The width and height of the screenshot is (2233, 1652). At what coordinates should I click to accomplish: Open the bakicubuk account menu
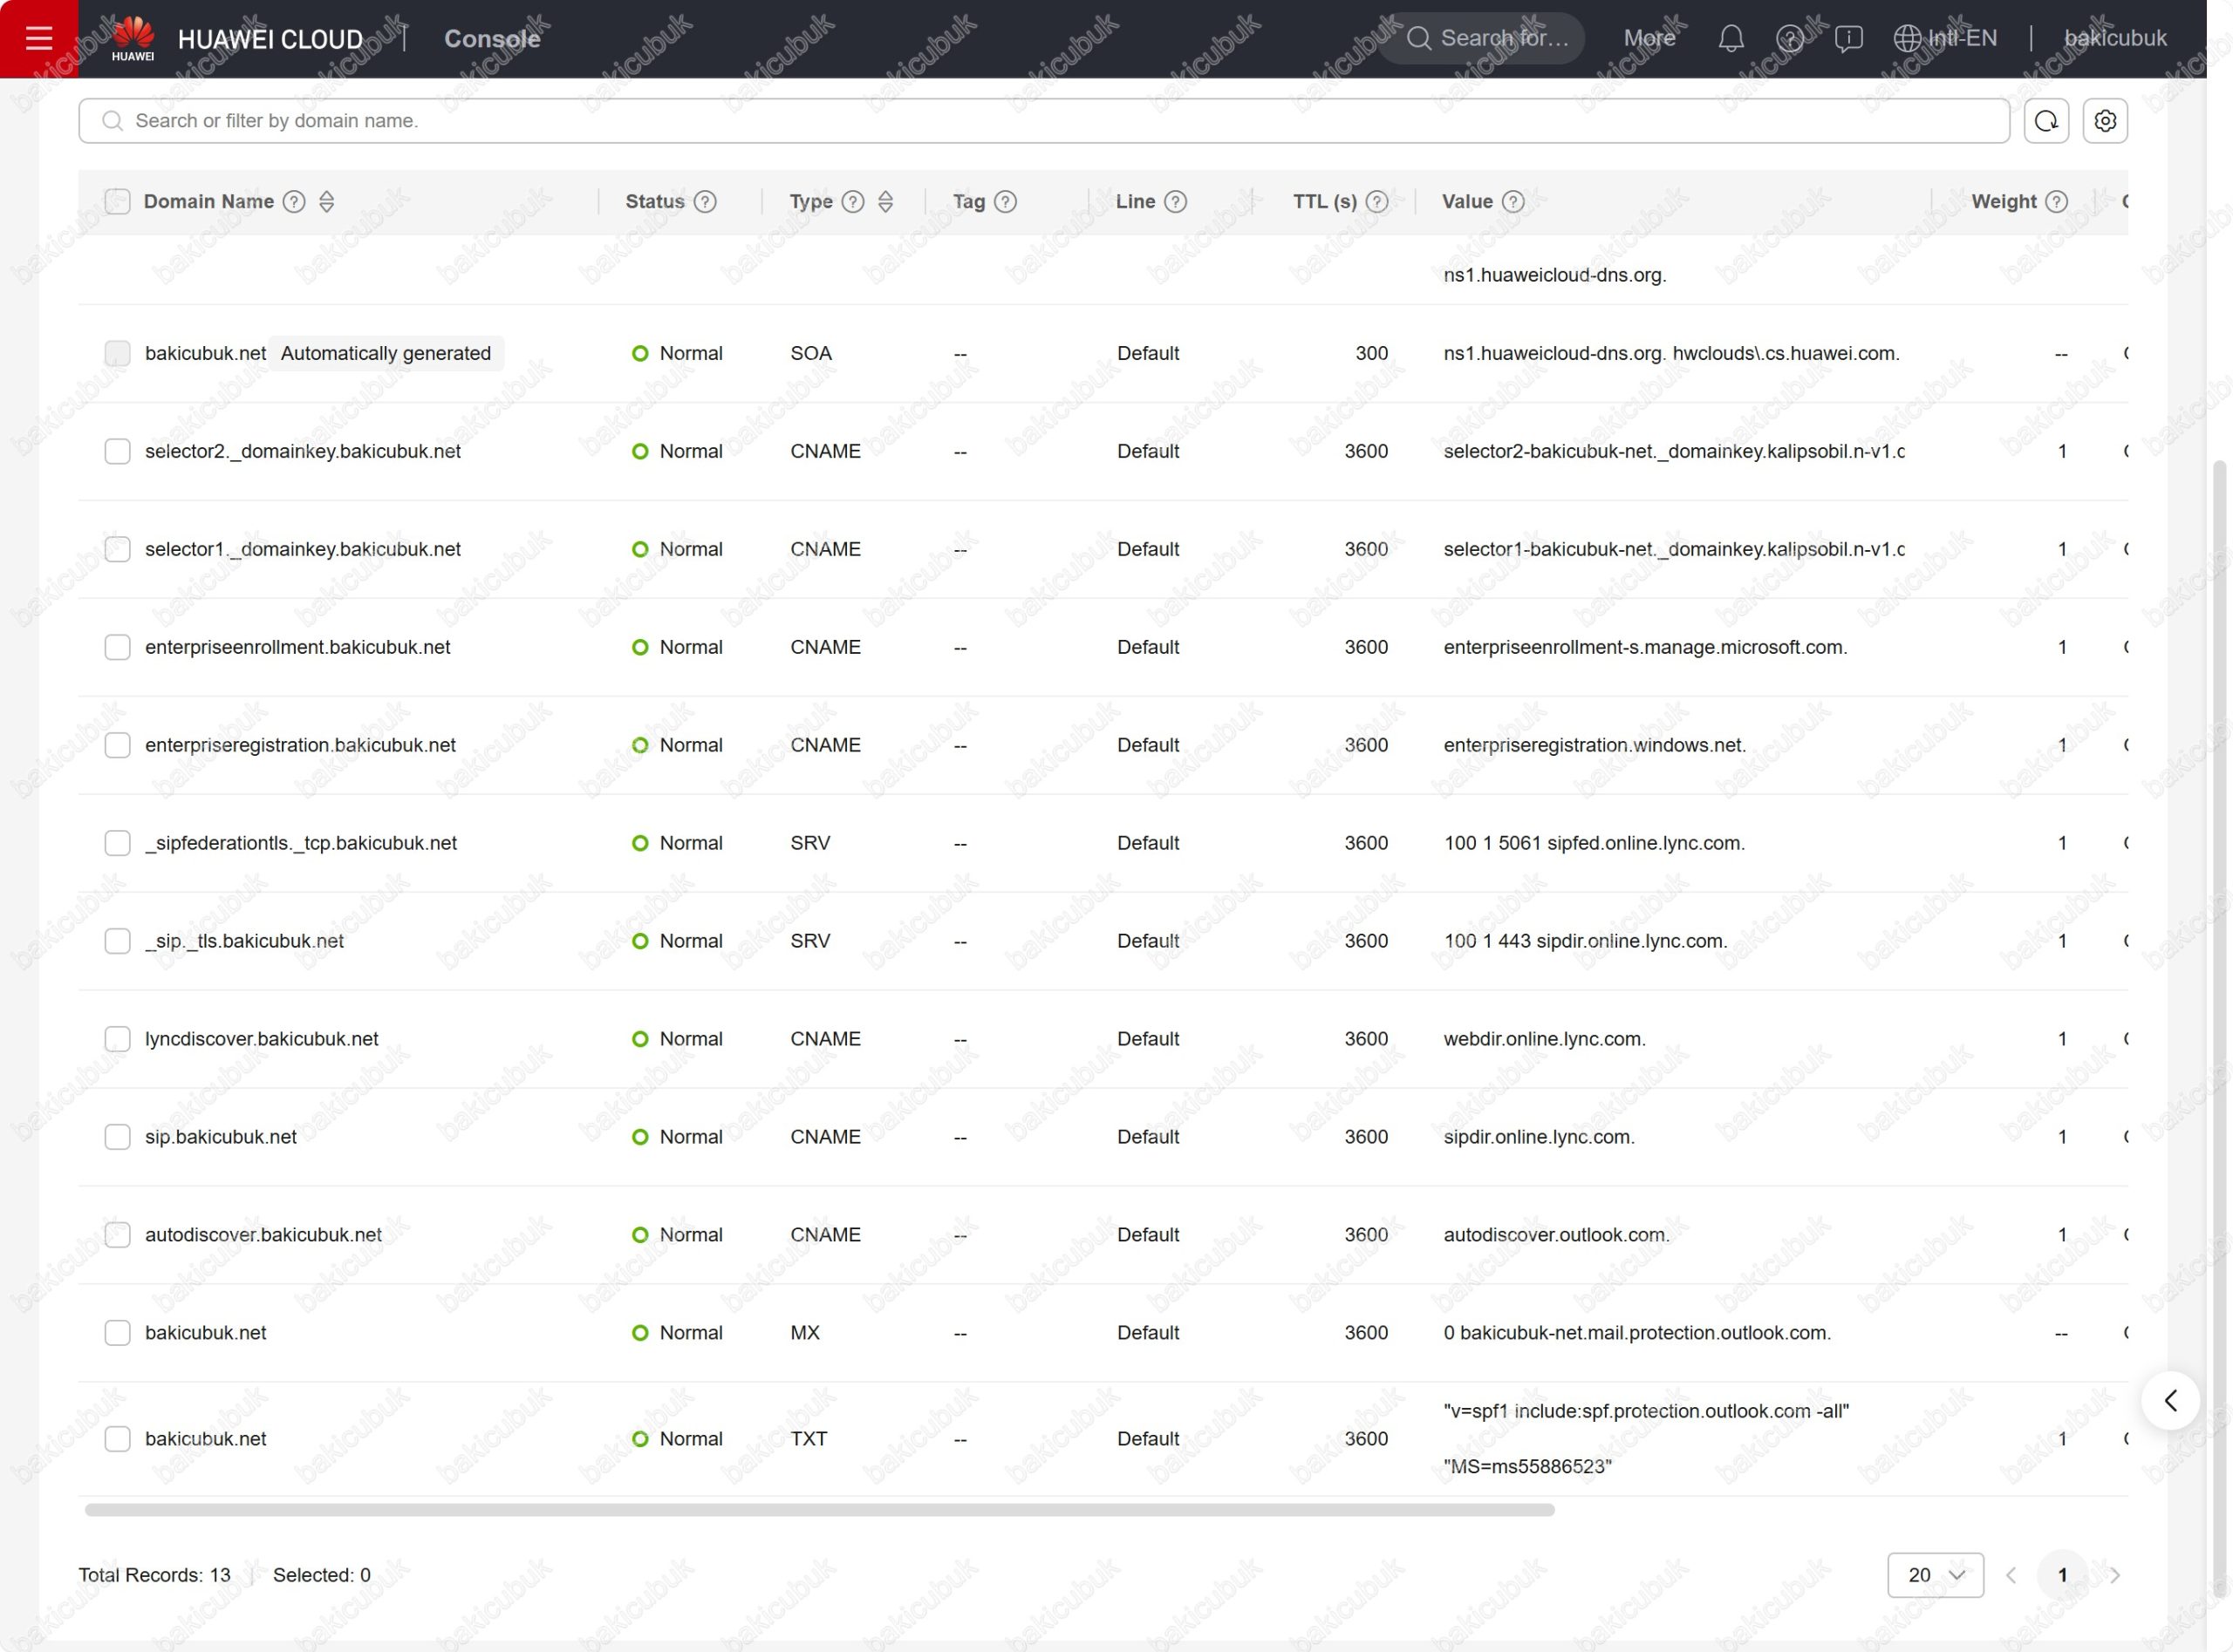click(x=2115, y=38)
